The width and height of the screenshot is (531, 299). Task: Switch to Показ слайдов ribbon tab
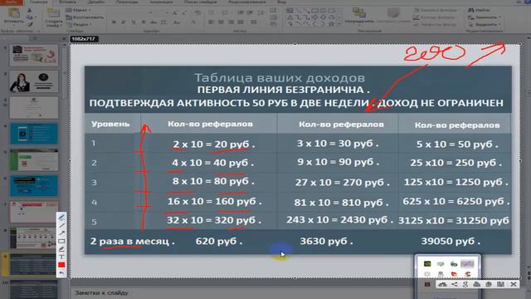pyautogui.click(x=200, y=2)
